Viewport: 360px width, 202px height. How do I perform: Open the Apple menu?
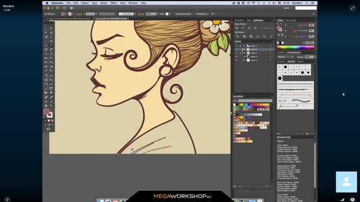47,3
